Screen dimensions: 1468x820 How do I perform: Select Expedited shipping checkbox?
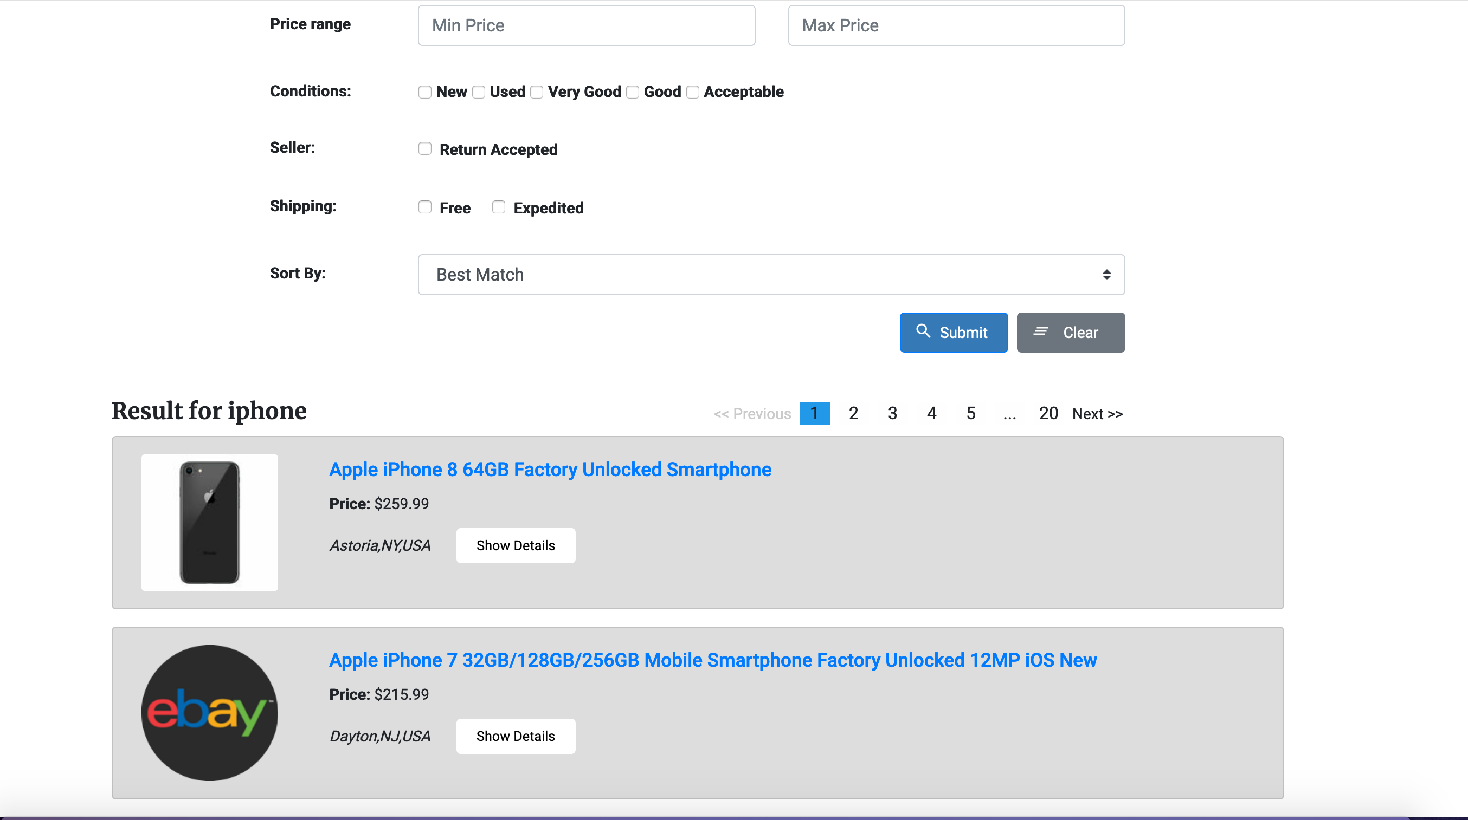499,207
